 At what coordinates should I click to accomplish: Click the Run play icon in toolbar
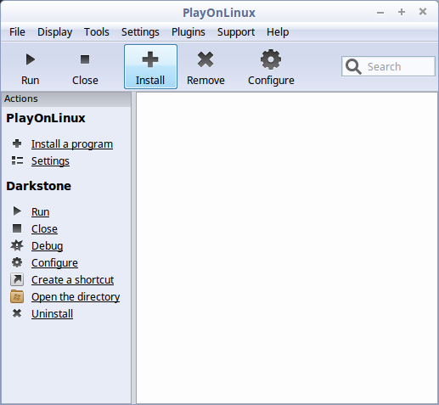tap(31, 59)
